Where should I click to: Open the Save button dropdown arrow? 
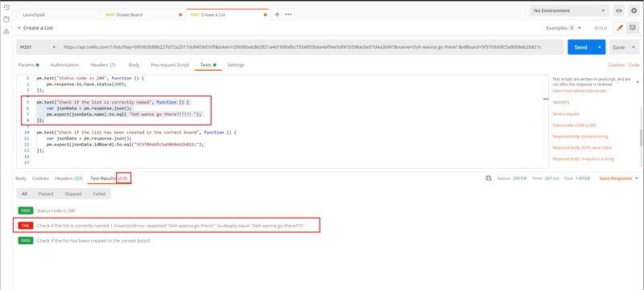pos(634,47)
